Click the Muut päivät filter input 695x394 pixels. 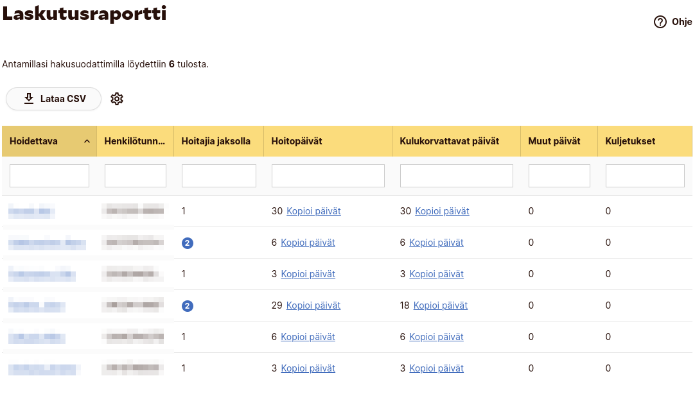(559, 175)
